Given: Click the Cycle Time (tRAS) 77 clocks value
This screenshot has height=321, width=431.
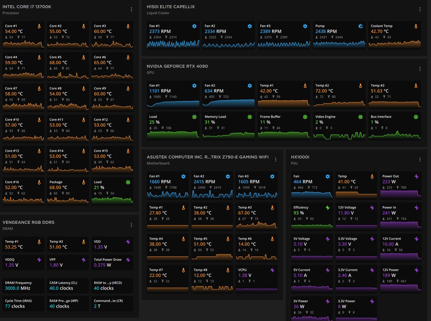Looking at the screenshot, I should coord(15,306).
